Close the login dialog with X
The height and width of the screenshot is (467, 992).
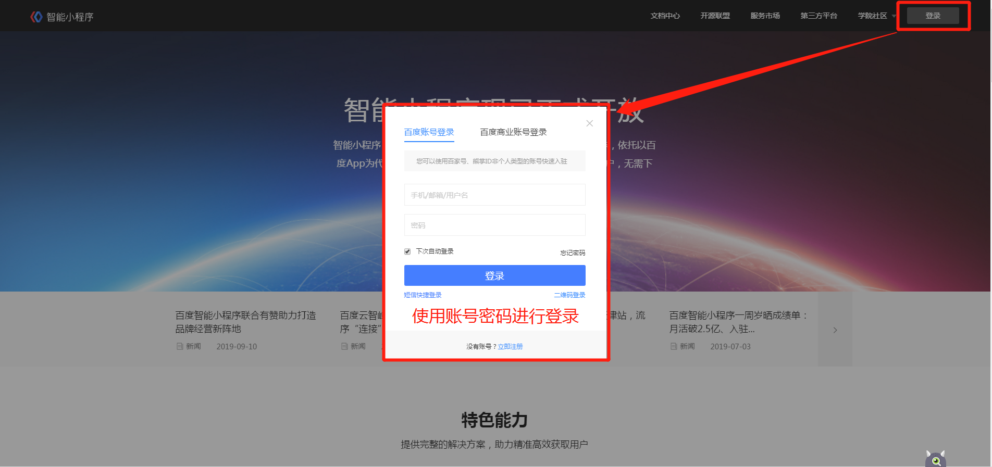(589, 123)
